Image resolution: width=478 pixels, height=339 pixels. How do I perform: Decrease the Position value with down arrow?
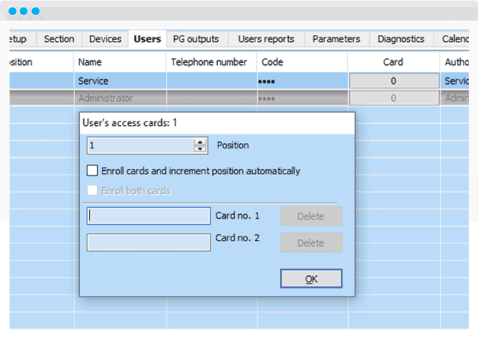200,149
